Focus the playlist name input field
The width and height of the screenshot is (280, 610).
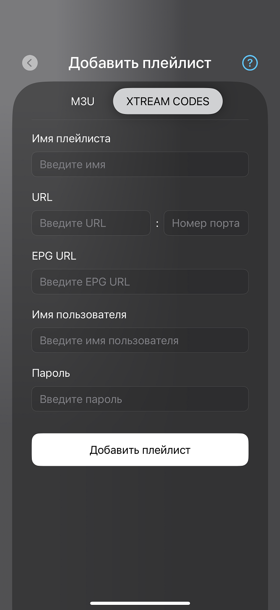pos(140,164)
